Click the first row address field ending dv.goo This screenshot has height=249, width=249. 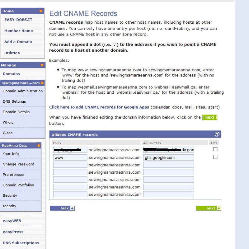(x=168, y=150)
